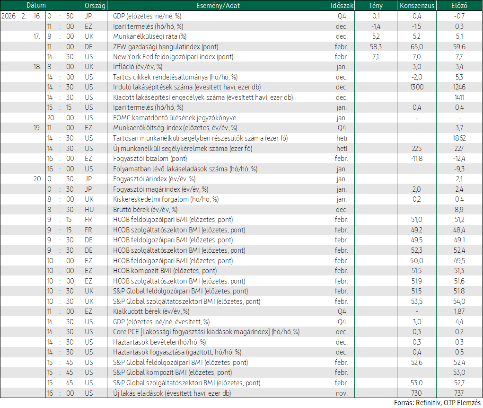Click the Bruttó bérek HU event
The width and height of the screenshot is (483, 408).
(145, 210)
